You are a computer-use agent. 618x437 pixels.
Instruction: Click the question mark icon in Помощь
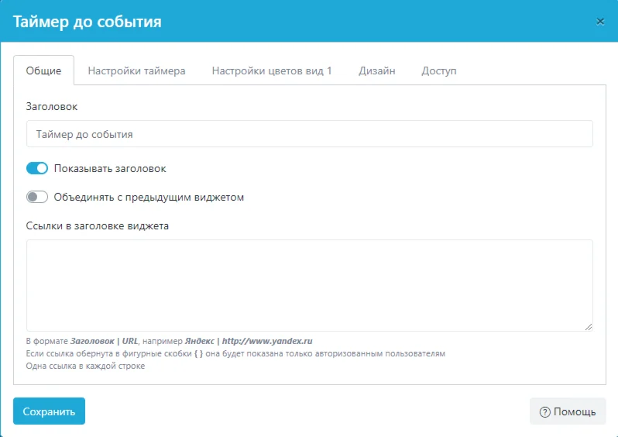coord(544,412)
